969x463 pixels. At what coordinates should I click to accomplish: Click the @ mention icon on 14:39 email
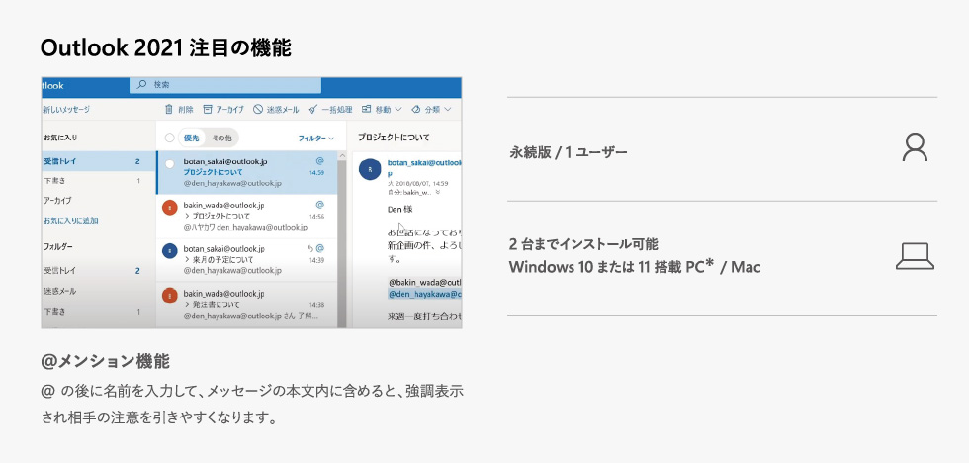pos(319,248)
